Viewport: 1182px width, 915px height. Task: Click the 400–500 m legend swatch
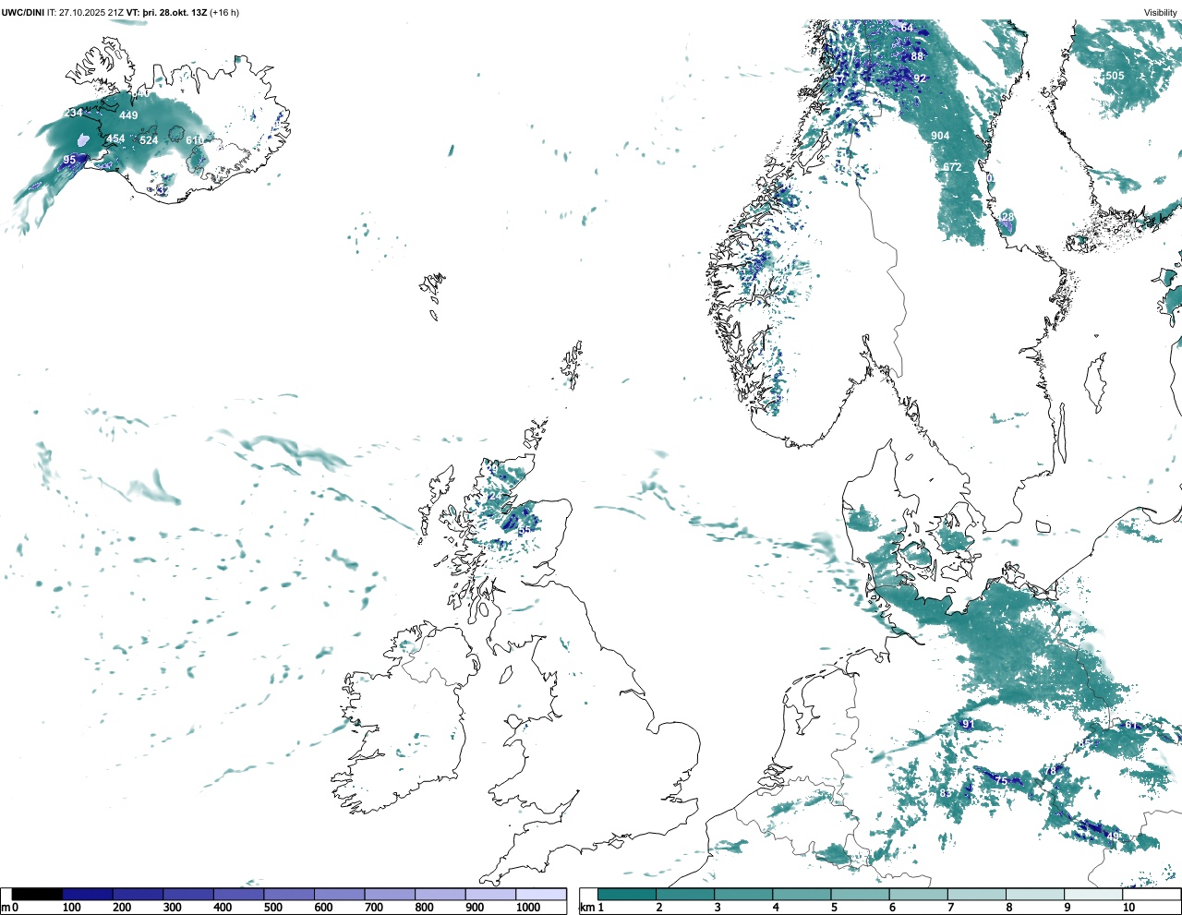238,894
